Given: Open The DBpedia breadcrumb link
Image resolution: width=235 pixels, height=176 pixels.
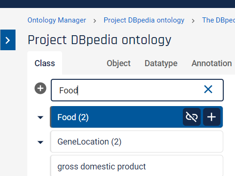Looking at the screenshot, I should pos(219,20).
